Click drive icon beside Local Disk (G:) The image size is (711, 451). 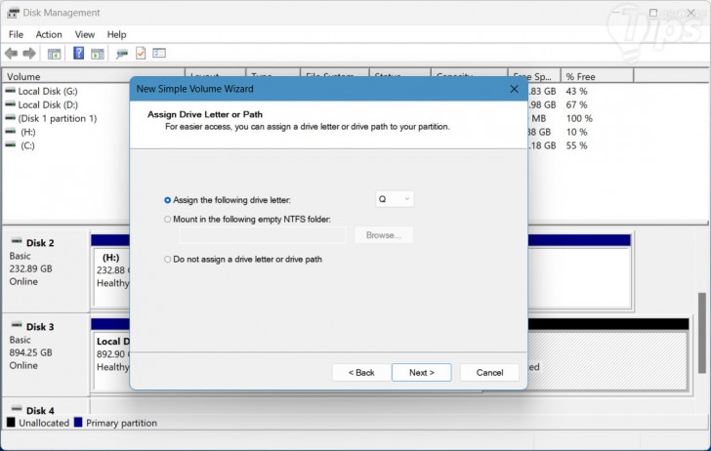(x=10, y=91)
